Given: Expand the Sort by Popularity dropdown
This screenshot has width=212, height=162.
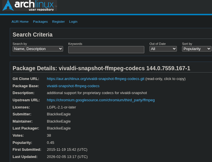Looking at the screenshot, I should click(196, 49).
